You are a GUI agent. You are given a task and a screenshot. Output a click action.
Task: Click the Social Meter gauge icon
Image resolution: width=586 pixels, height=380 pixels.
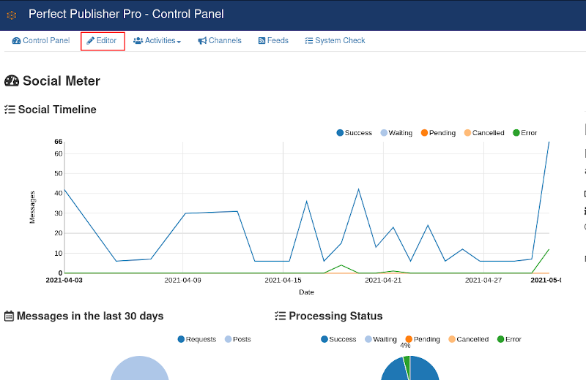(12, 81)
